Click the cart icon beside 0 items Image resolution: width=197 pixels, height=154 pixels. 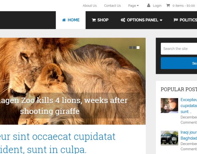click(x=168, y=5)
